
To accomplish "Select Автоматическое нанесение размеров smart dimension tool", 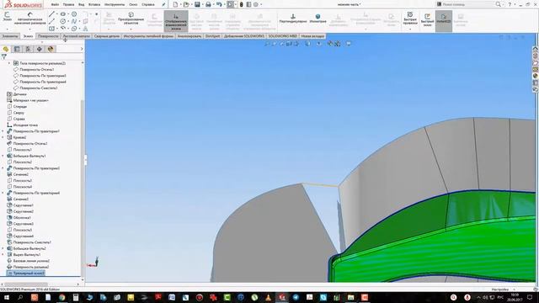I will click(x=31, y=19).
